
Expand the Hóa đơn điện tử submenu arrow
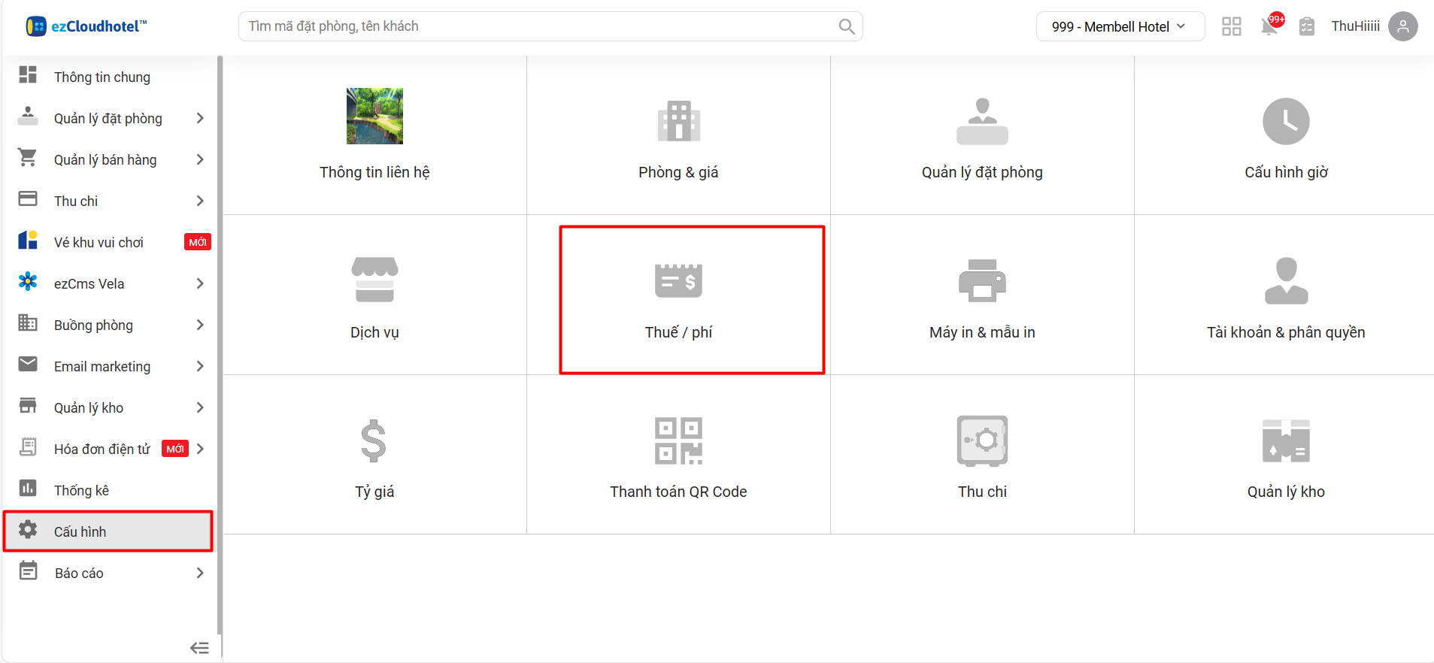(x=200, y=449)
